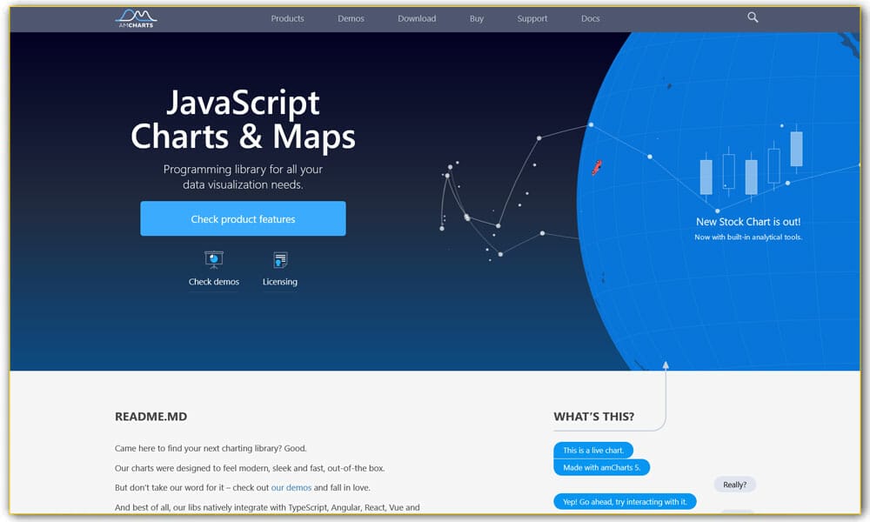
Task: Click the leftmost candlestick on stock chart
Action: point(706,176)
